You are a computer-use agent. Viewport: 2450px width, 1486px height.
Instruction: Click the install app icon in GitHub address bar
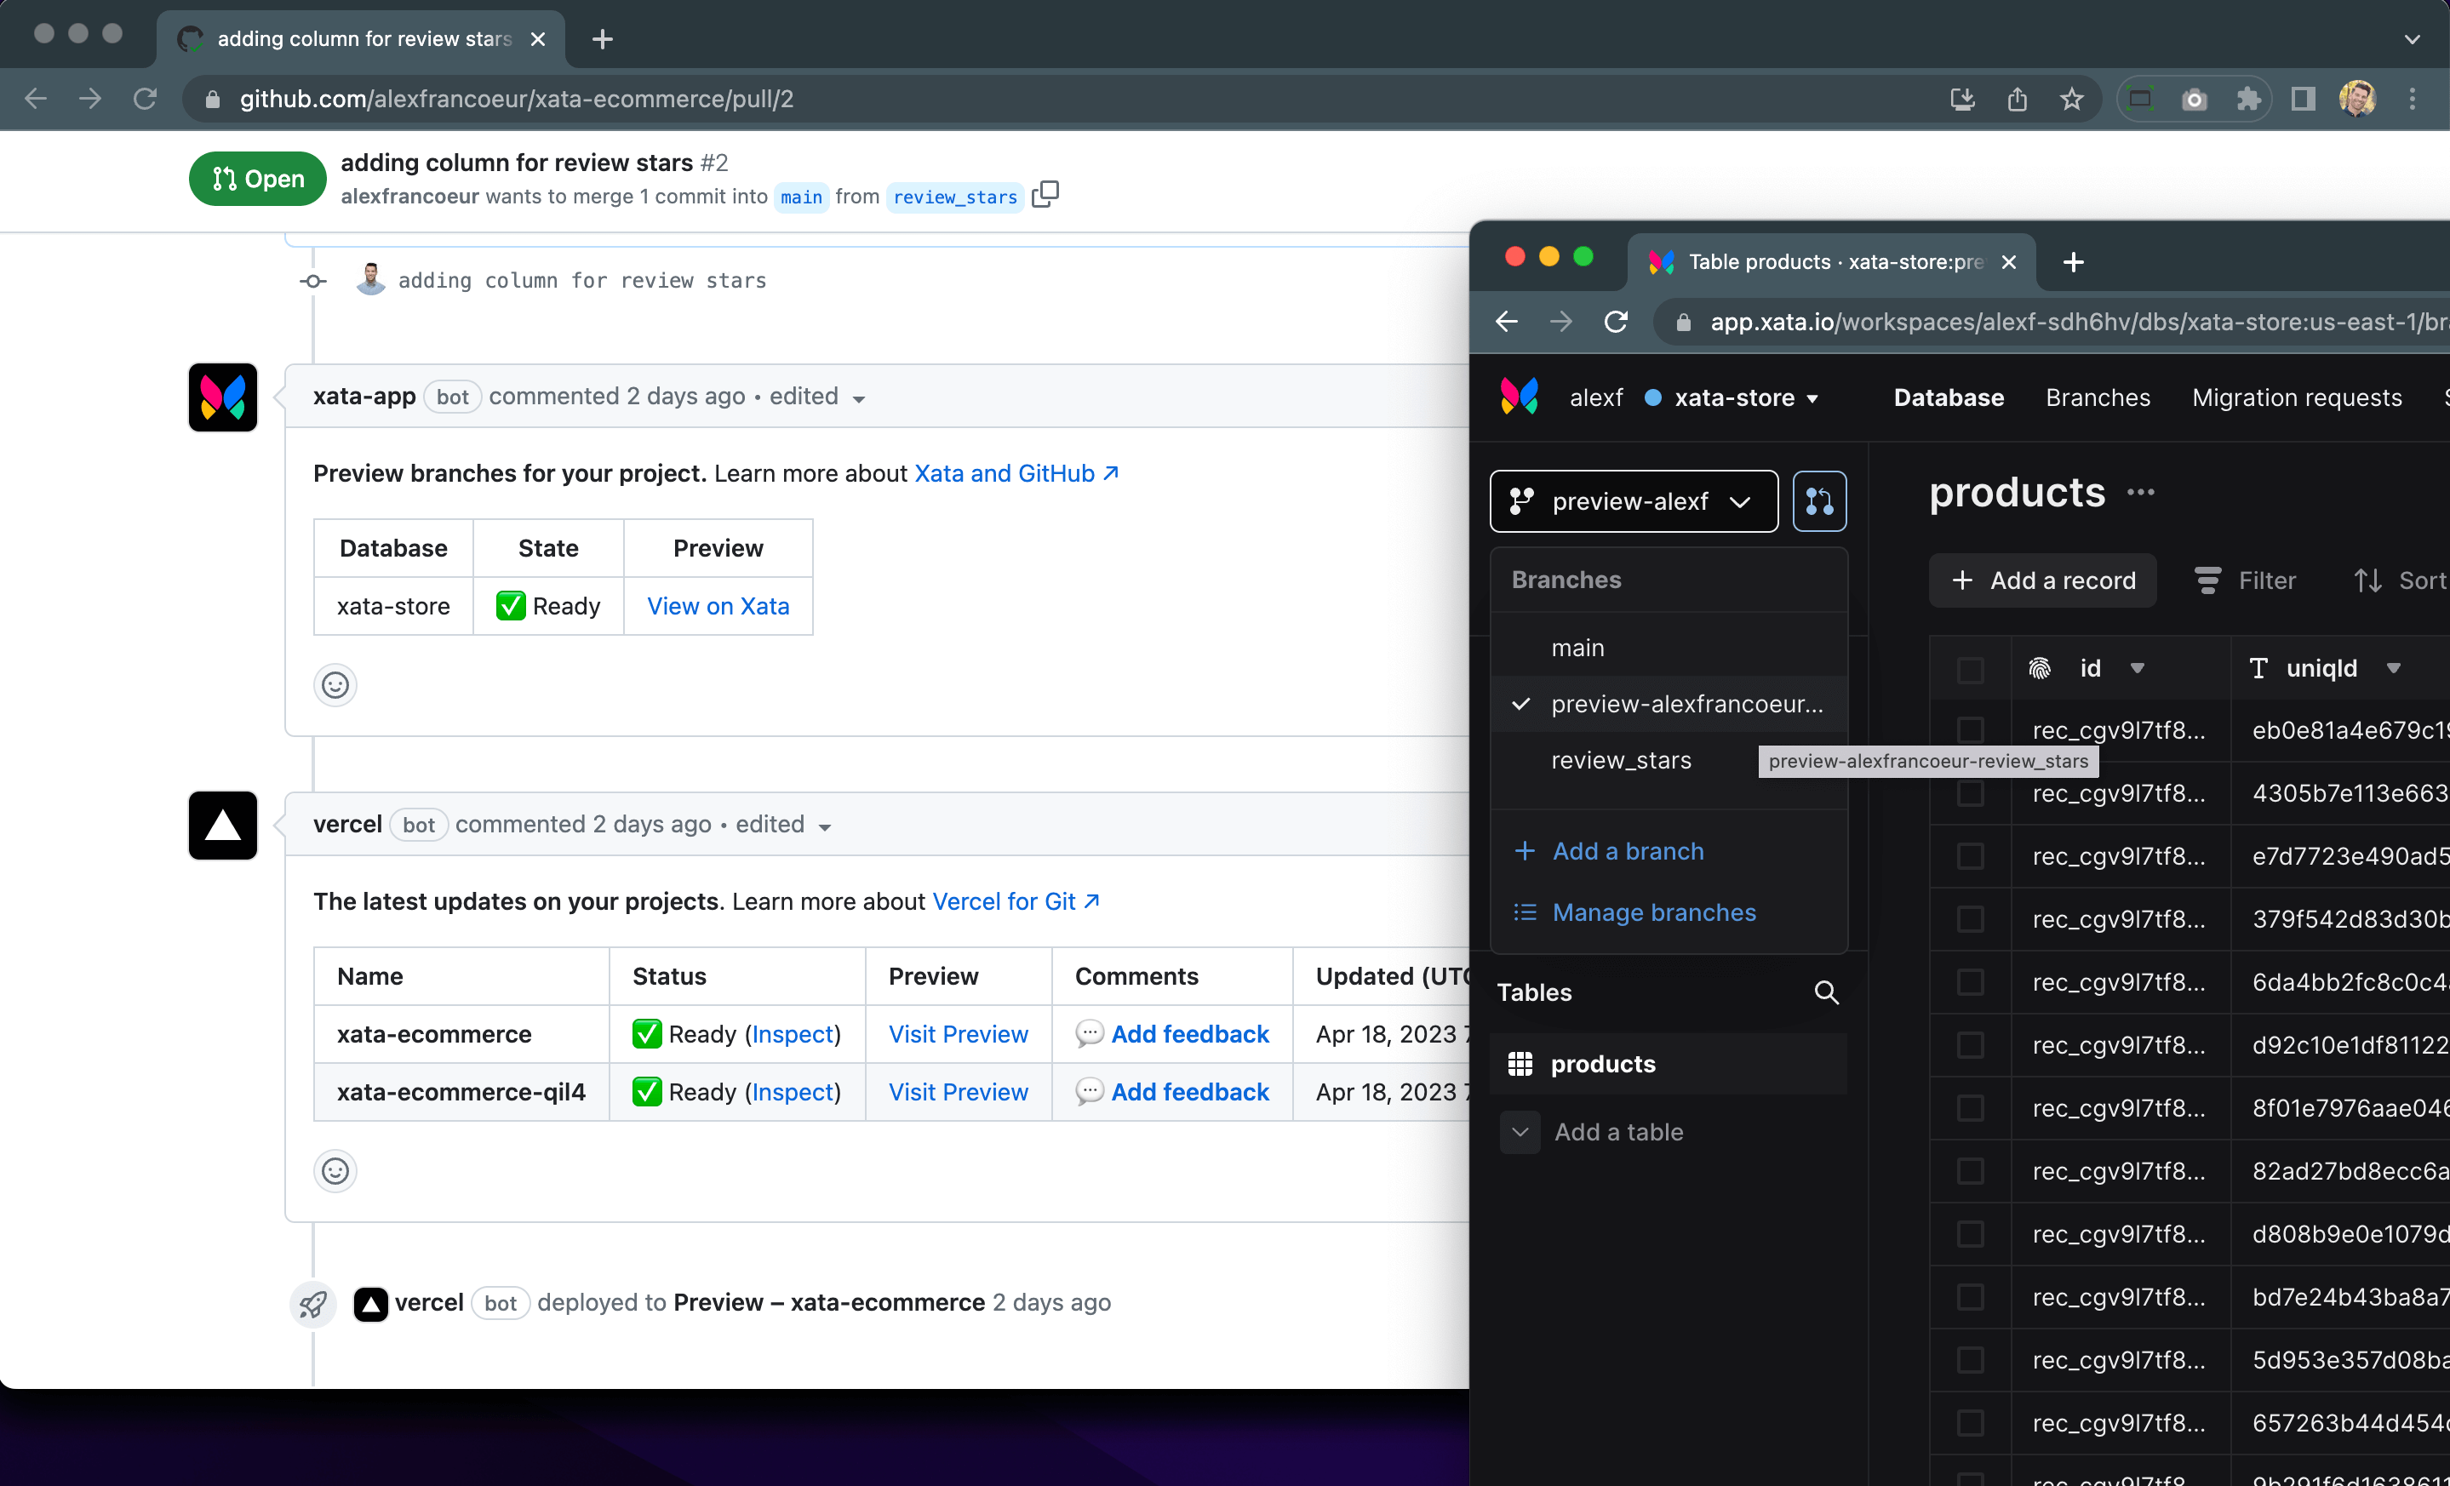(x=1962, y=100)
